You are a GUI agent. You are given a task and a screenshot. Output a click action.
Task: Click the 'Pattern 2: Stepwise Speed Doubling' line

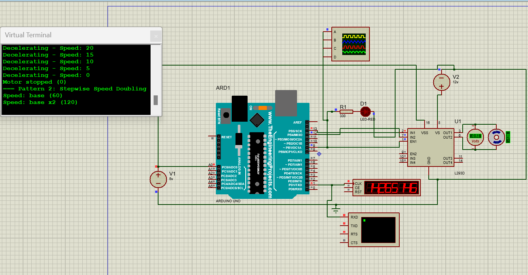pos(74,89)
